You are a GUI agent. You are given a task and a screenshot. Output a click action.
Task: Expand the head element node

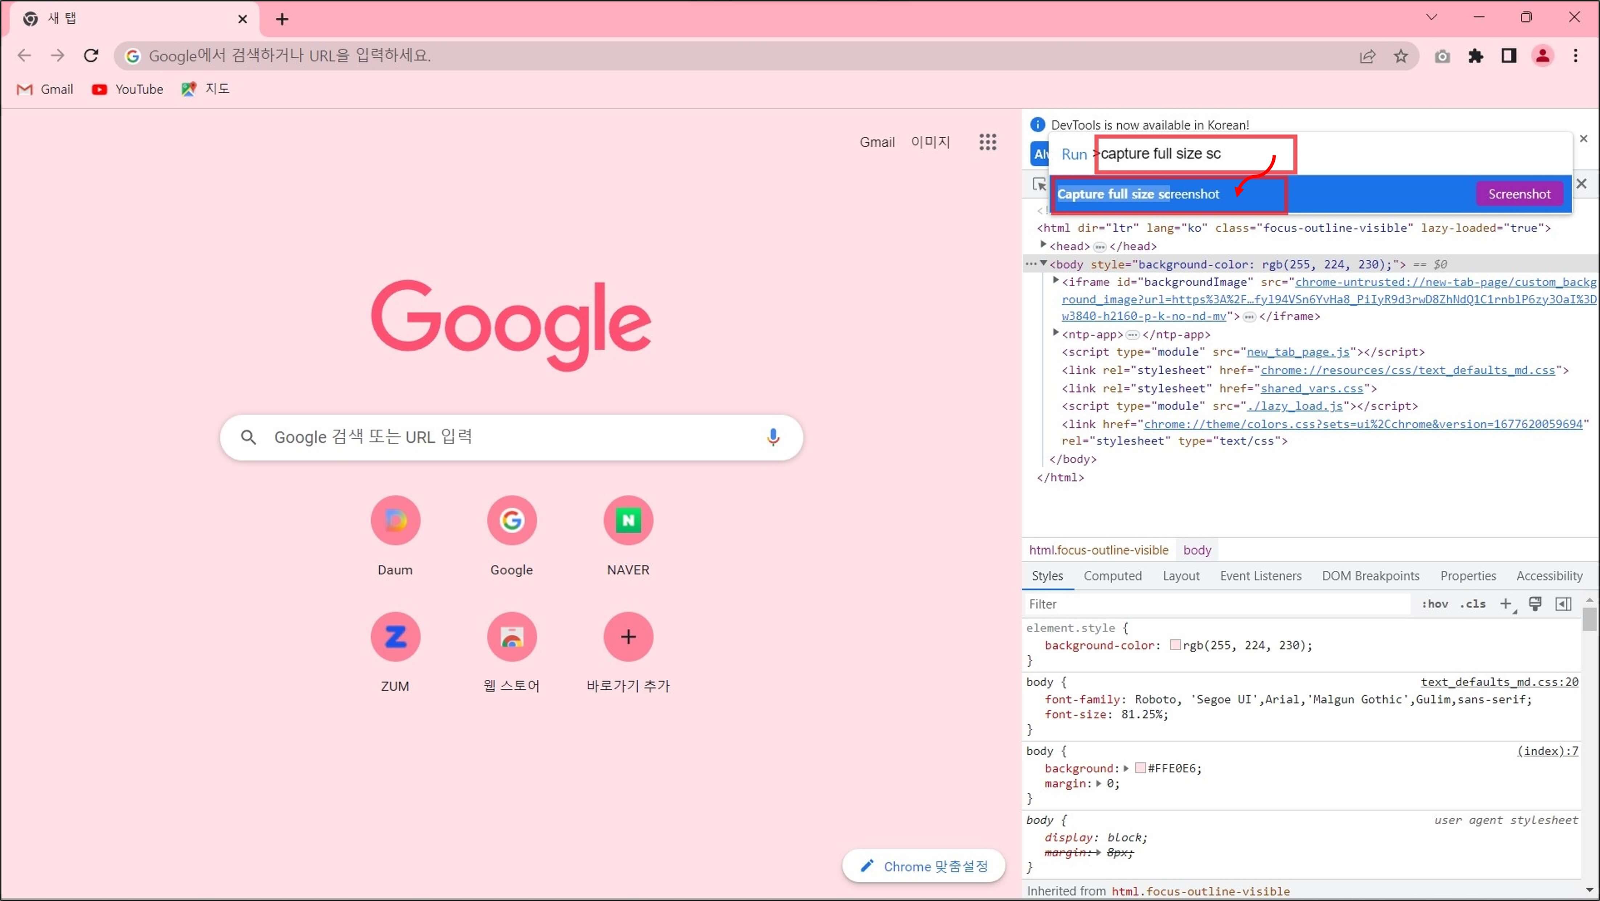tap(1044, 245)
